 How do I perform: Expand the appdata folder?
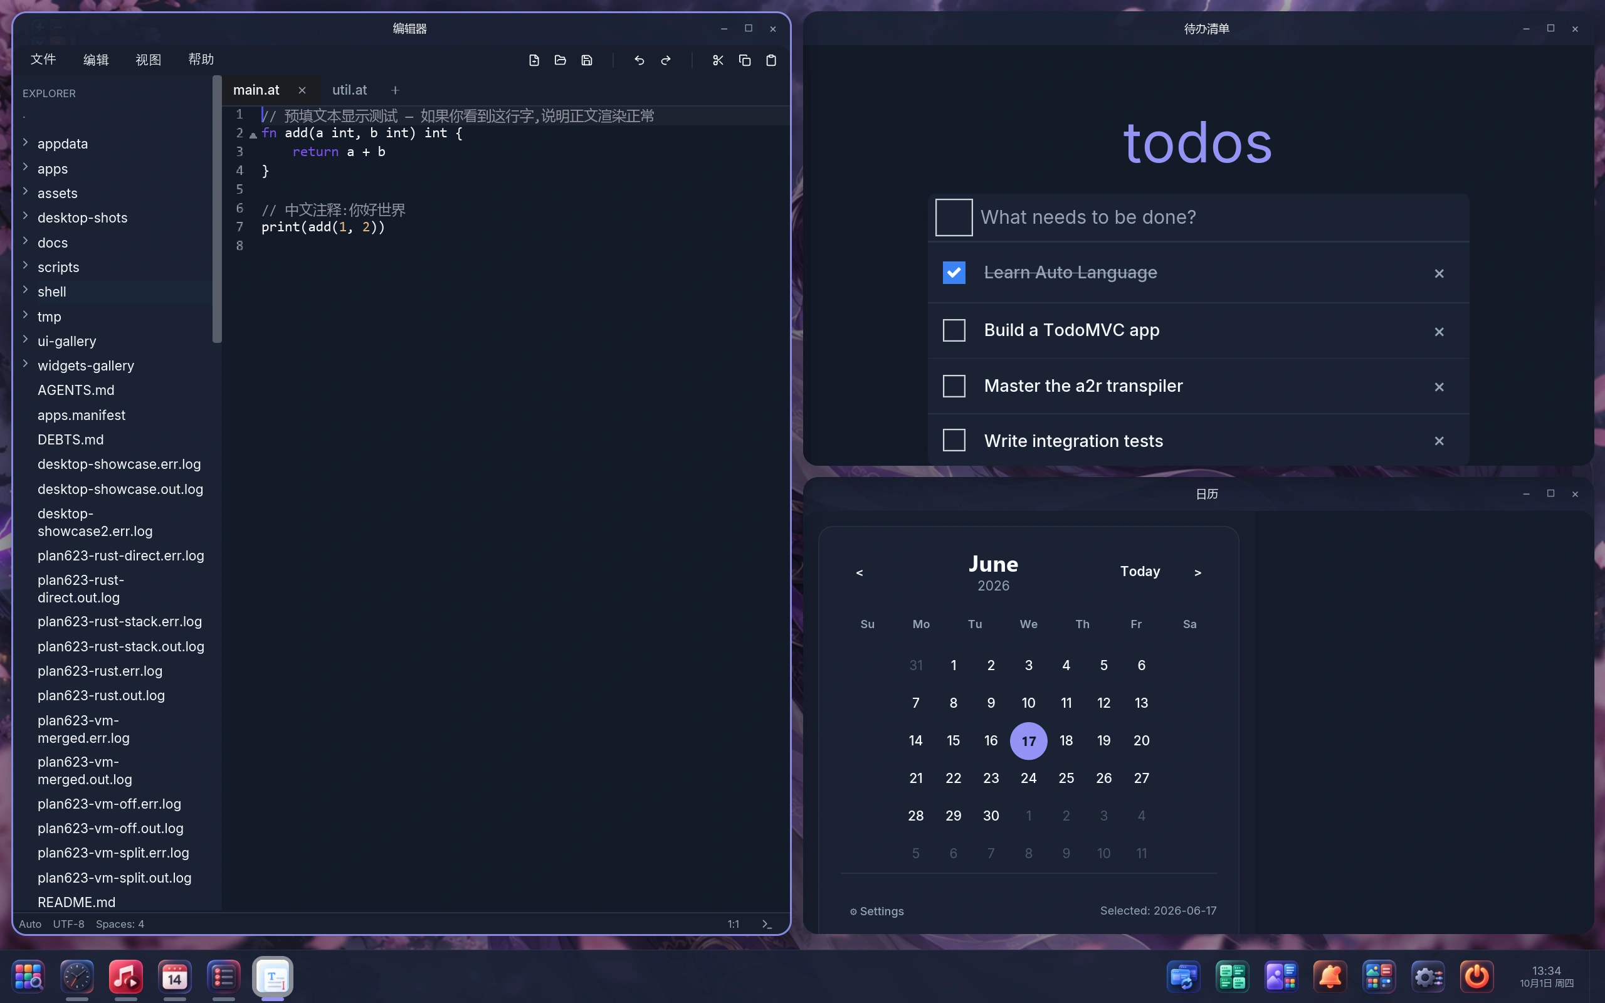[x=25, y=143]
